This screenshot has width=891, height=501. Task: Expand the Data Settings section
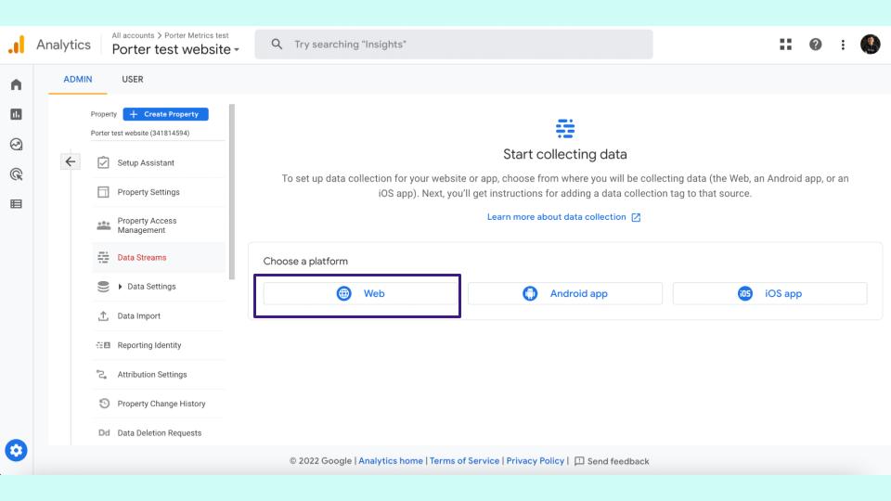point(120,287)
